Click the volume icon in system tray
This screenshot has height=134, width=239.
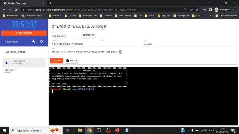(x=206, y=130)
